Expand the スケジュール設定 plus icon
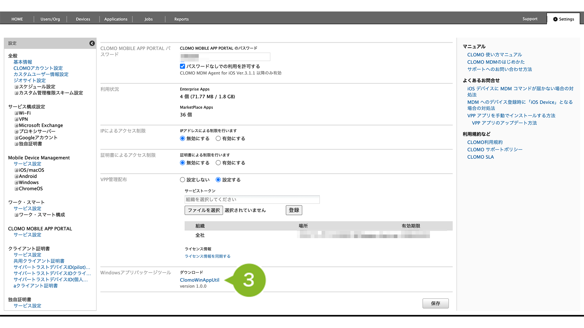Screen dimensions: 584x328 click(x=16, y=87)
